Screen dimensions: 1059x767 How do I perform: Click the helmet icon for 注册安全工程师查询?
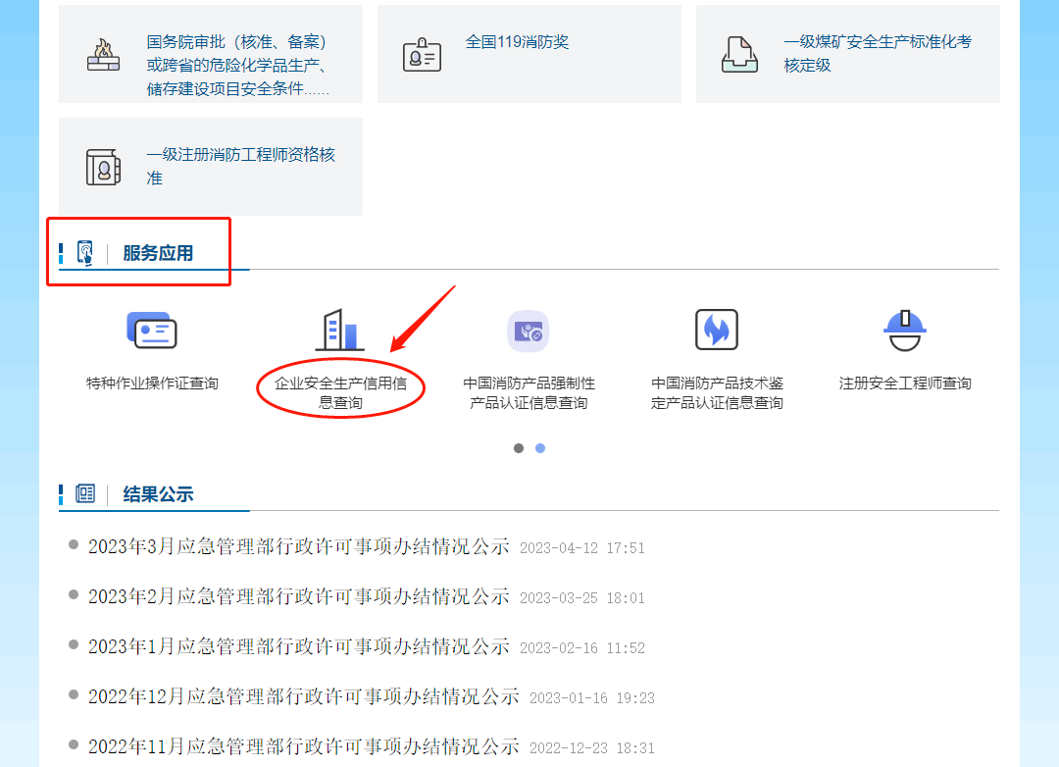[x=905, y=330]
